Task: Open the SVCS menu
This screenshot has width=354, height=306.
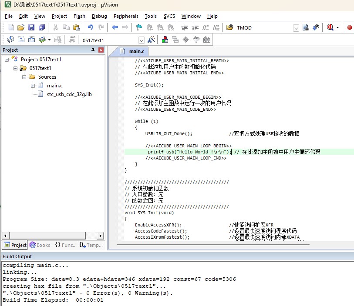Action: [169, 16]
